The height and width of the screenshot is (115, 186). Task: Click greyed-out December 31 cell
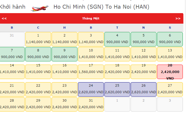[x=12, y=39]
